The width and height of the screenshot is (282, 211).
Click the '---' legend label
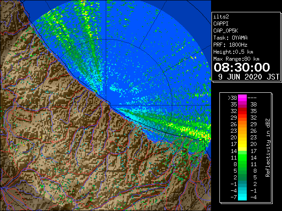252,98
